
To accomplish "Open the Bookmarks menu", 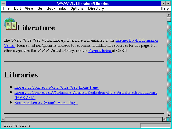I will [56, 8].
